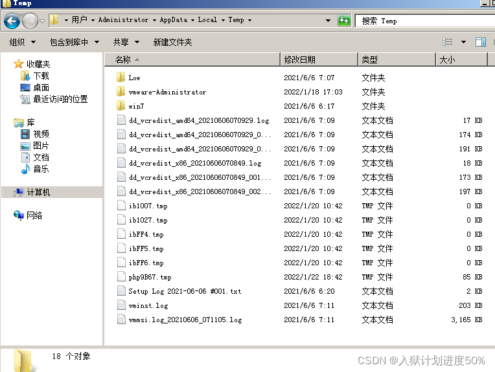Screen dimensions: 495x372
Task: Sort by 类型 column header
Action: coord(397,60)
